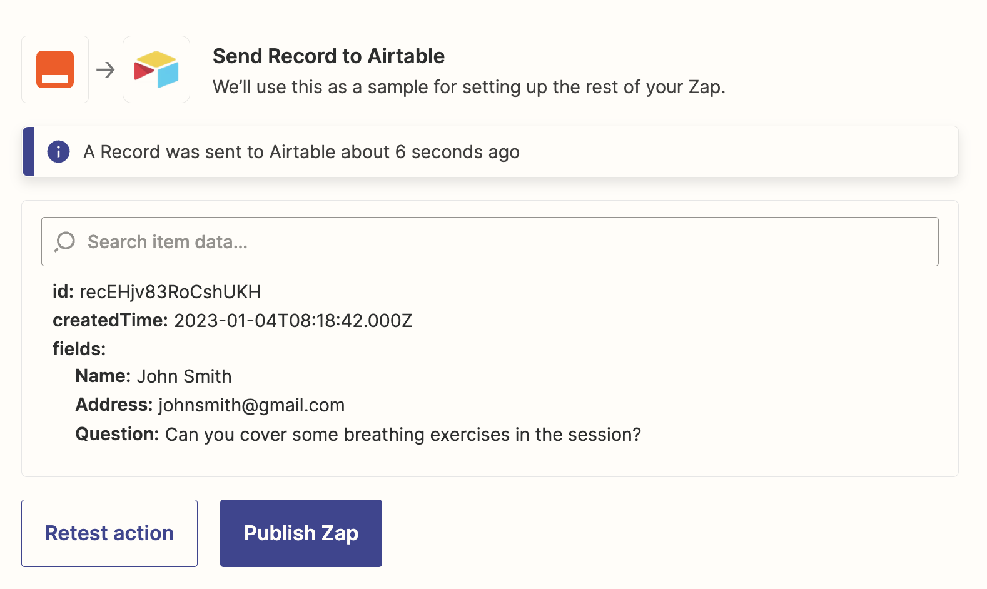
Task: Focus the Search item data field
Action: (x=490, y=241)
